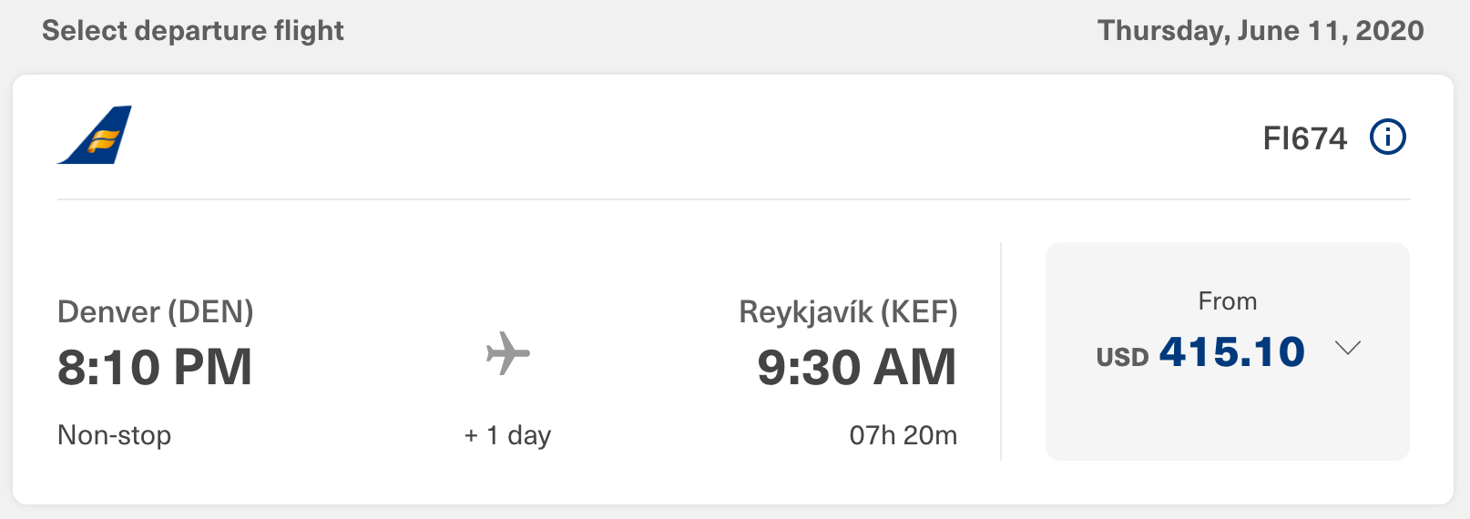Click the Select departure flight heading
The height and width of the screenshot is (519, 1470).
(x=193, y=31)
